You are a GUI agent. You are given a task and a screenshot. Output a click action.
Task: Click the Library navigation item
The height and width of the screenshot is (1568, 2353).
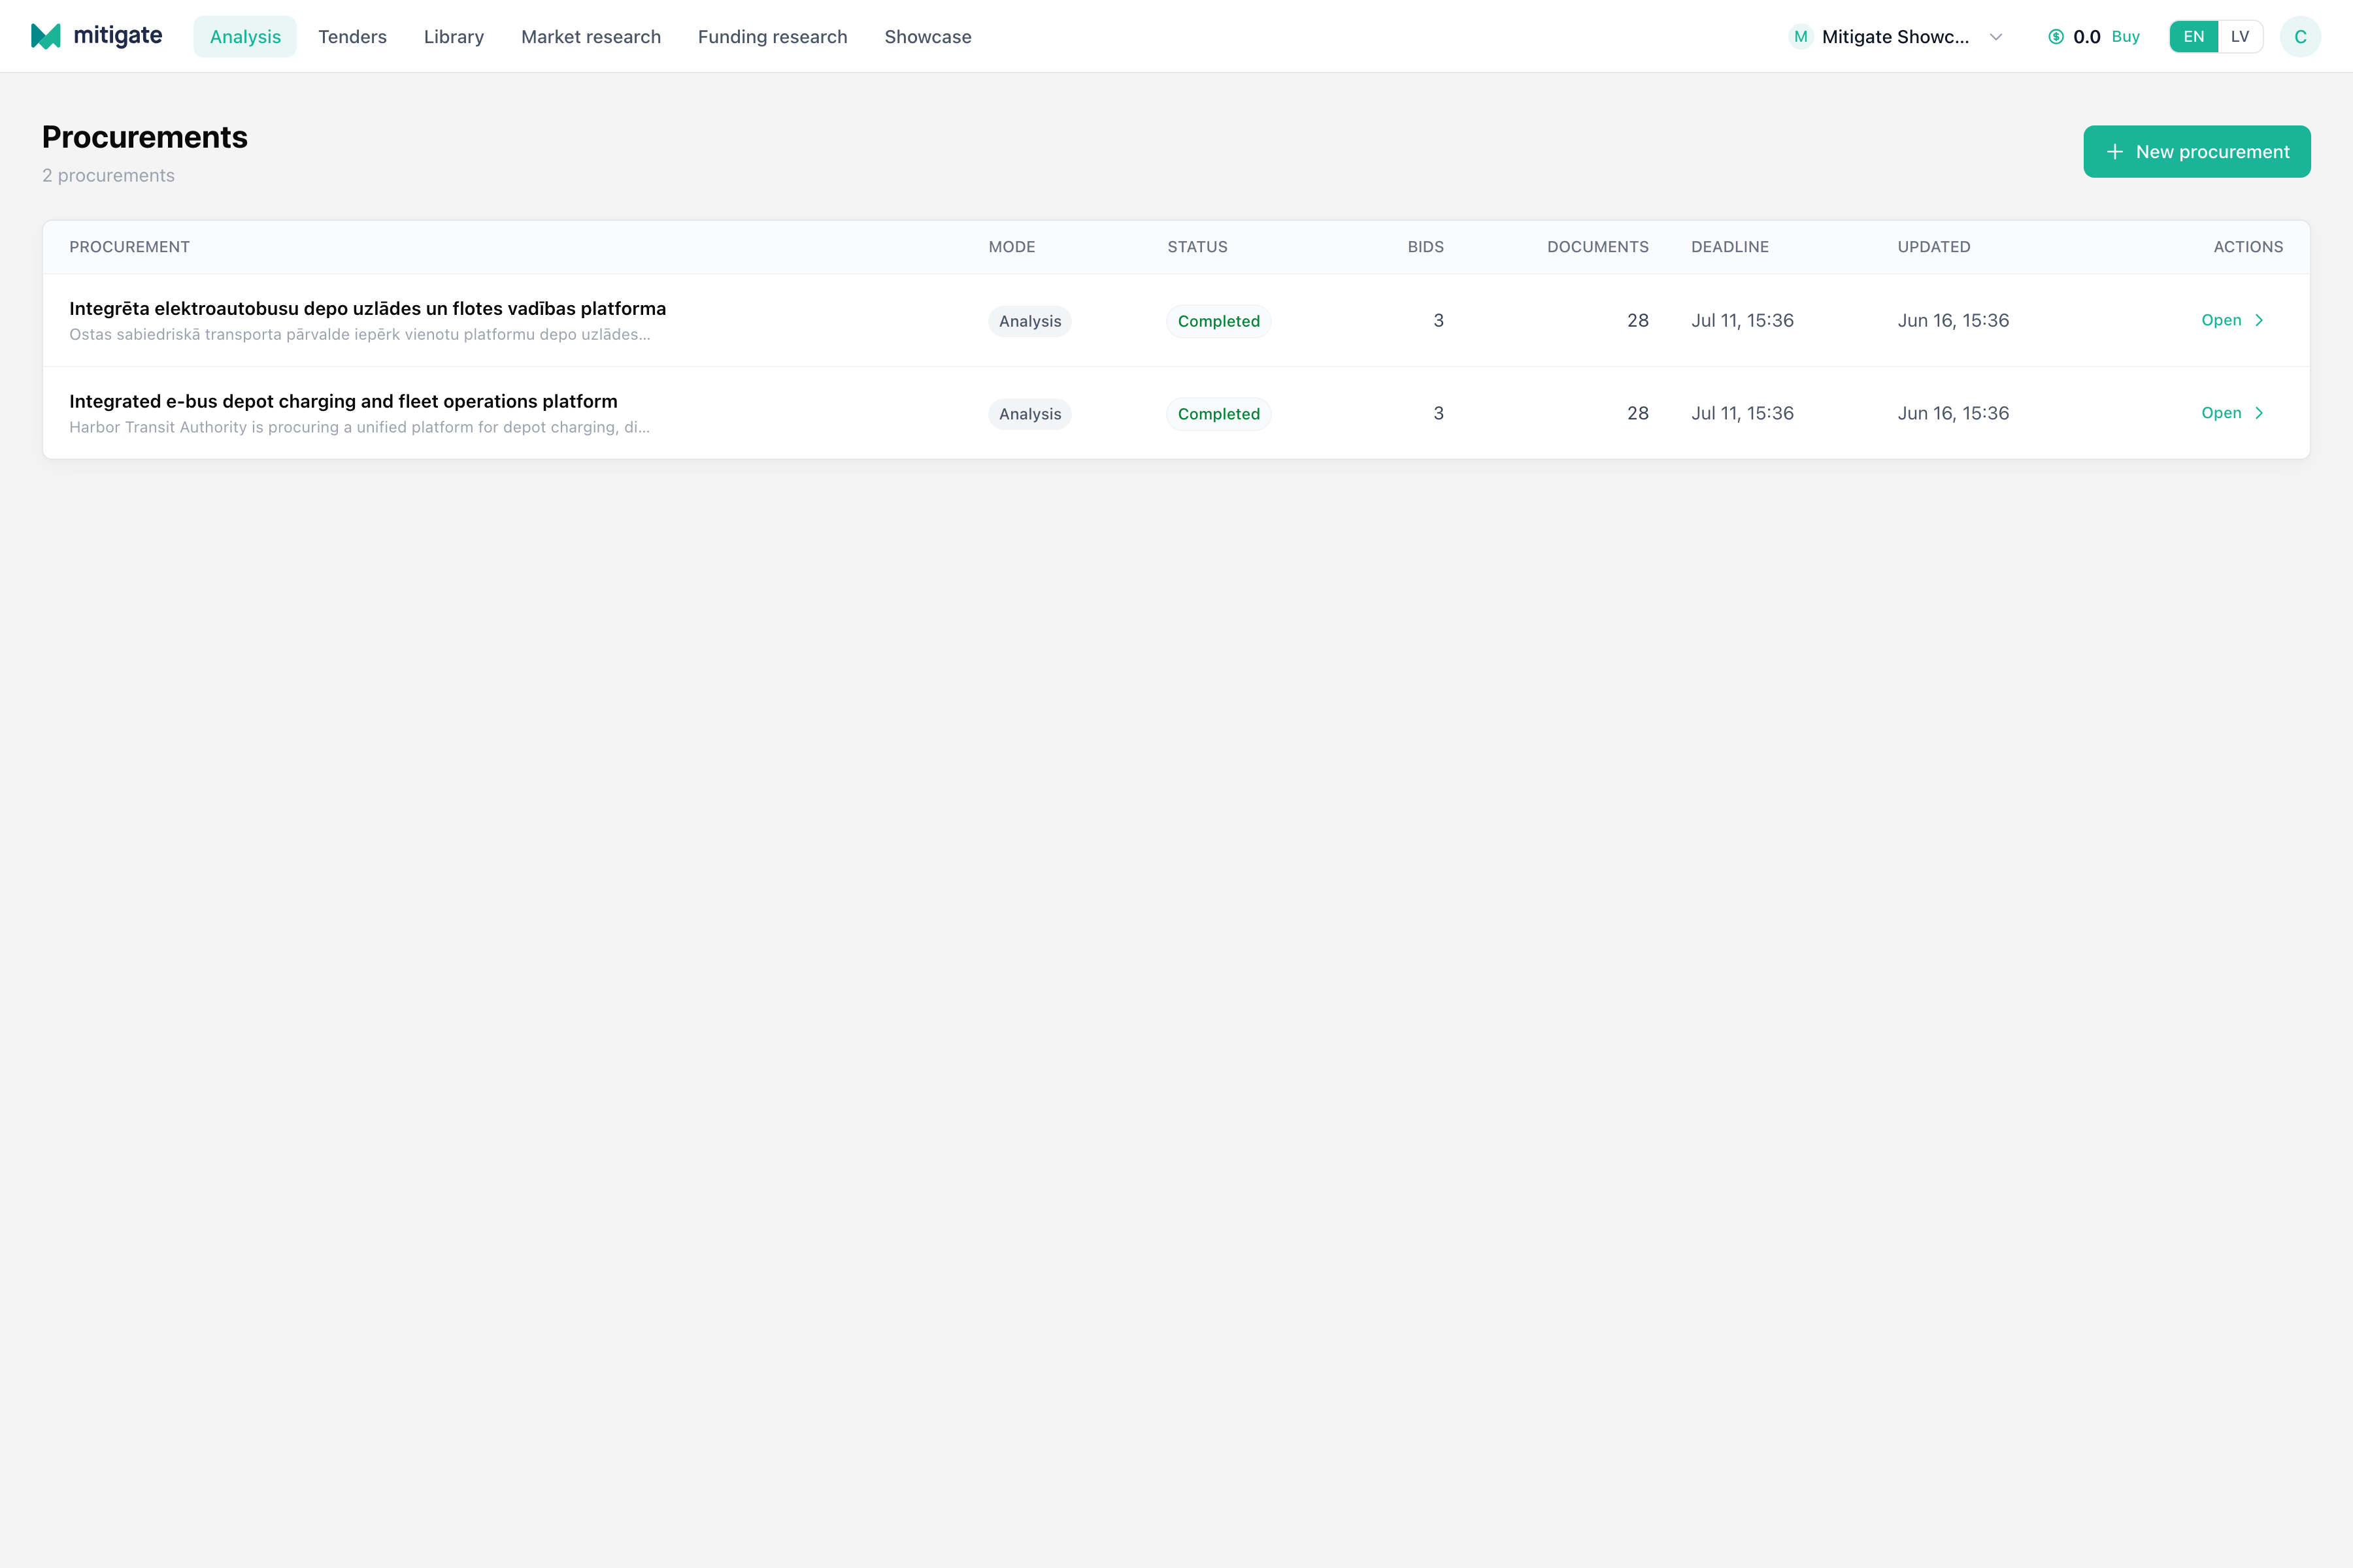(454, 37)
